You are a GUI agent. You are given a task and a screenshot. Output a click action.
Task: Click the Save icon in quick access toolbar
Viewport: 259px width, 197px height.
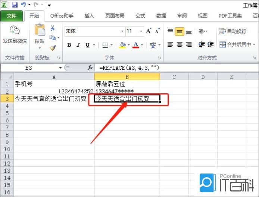pos(15,4)
